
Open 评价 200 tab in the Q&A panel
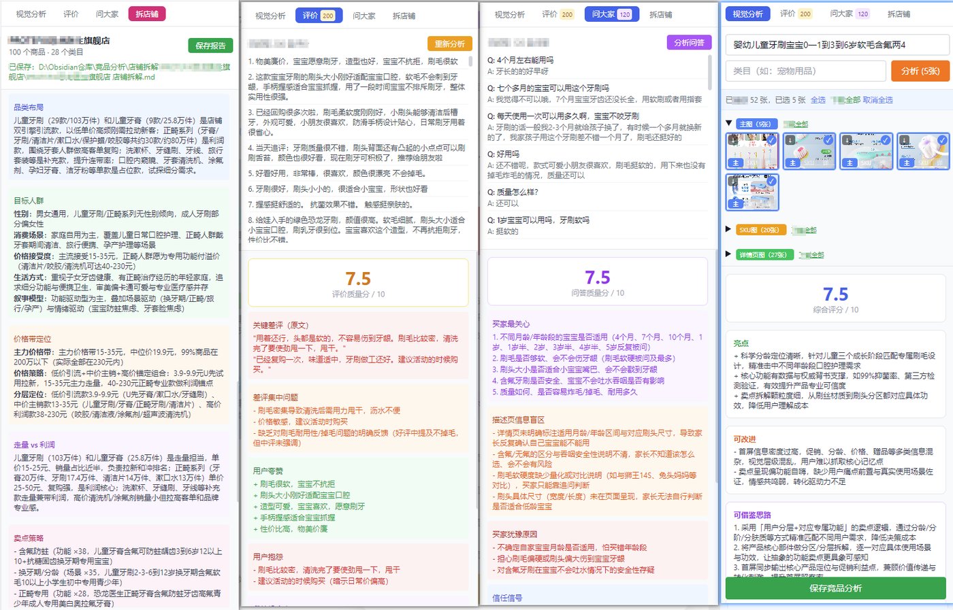click(558, 14)
